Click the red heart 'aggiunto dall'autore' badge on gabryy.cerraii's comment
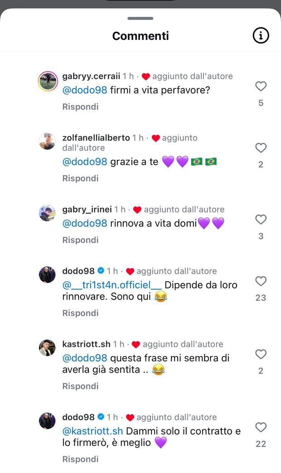 [x=145, y=76]
